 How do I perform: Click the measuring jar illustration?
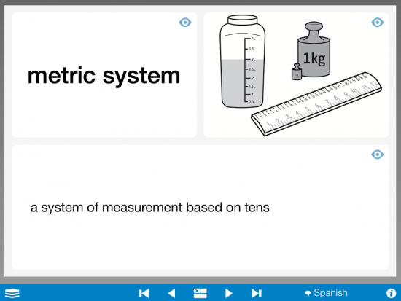click(x=242, y=61)
